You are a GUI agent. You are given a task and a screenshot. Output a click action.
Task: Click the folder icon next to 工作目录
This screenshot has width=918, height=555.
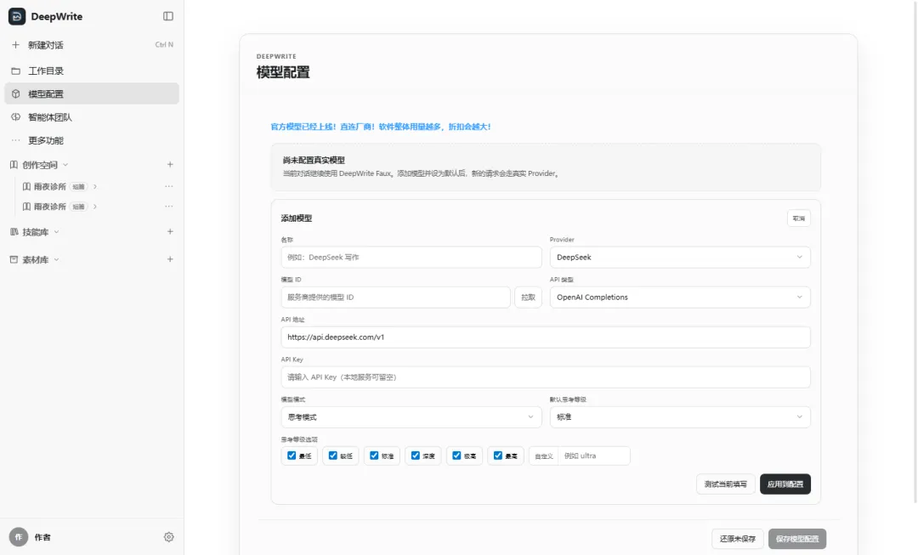16,71
